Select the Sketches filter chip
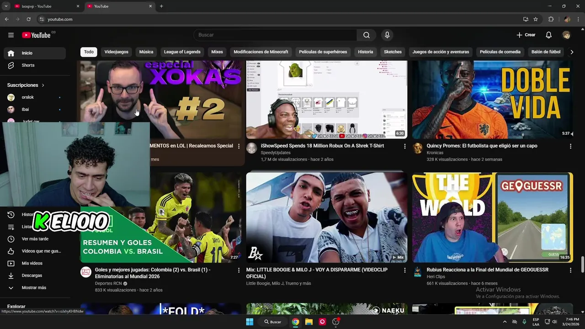585x329 pixels. (x=393, y=52)
